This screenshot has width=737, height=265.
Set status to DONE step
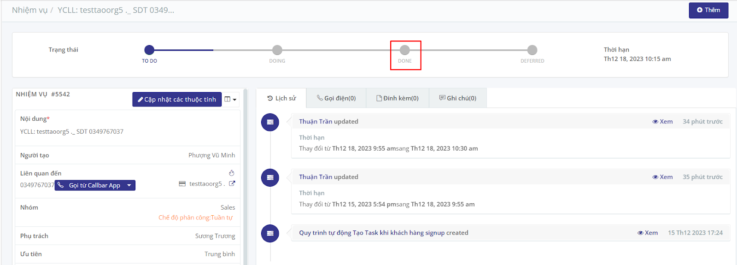pyautogui.click(x=405, y=50)
